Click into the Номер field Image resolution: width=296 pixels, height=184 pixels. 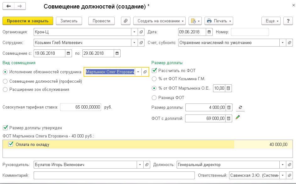[250, 32]
